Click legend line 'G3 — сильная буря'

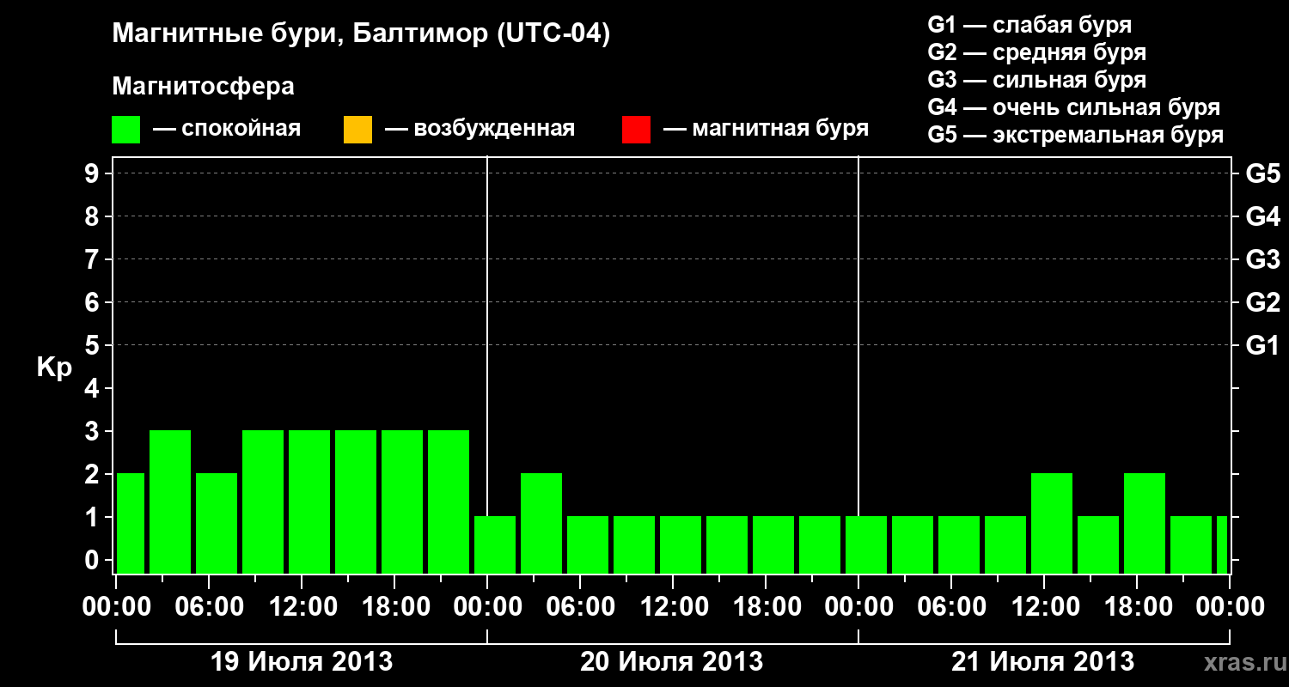(1036, 80)
